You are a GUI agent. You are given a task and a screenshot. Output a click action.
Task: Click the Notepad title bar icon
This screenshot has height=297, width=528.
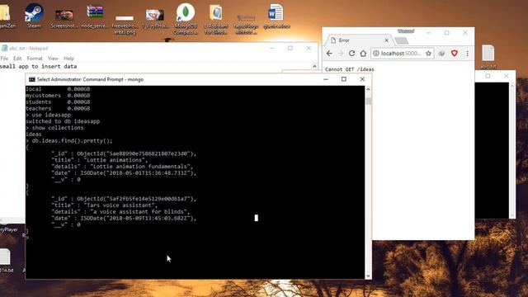pos(4,48)
